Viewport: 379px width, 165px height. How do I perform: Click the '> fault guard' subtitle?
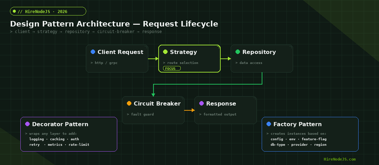pyautogui.click(x=140, y=115)
